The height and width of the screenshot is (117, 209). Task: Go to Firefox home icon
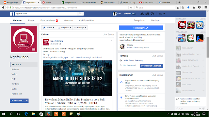[194, 7]
